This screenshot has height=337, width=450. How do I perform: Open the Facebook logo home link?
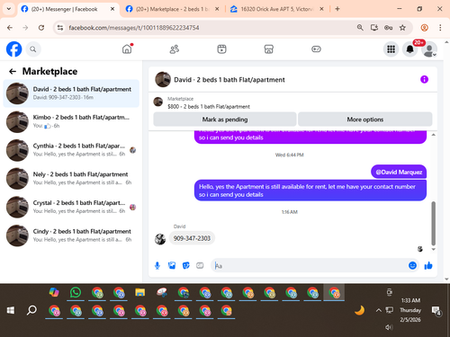14,49
